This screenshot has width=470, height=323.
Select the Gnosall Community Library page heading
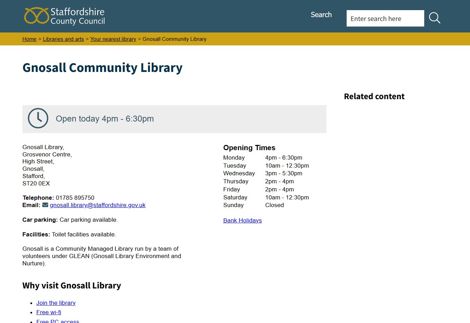tap(102, 67)
